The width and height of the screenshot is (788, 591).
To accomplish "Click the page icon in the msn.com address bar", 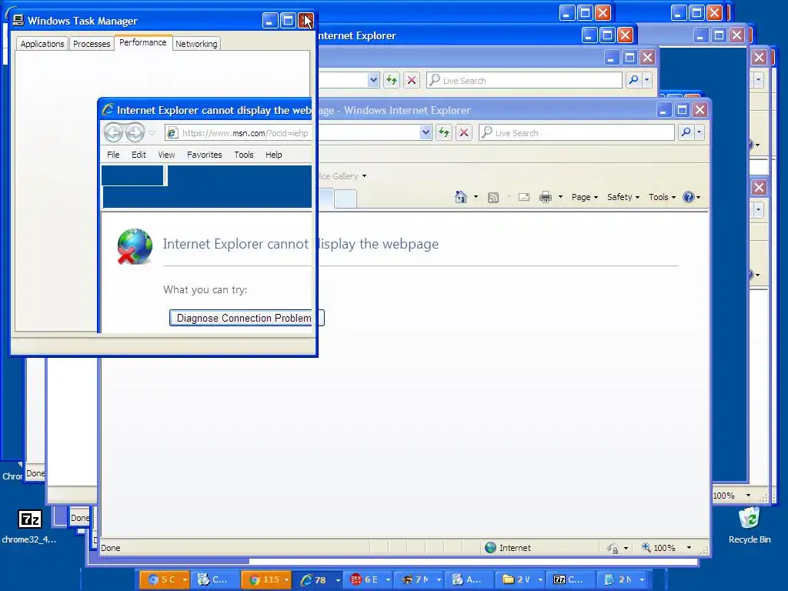I will [172, 132].
